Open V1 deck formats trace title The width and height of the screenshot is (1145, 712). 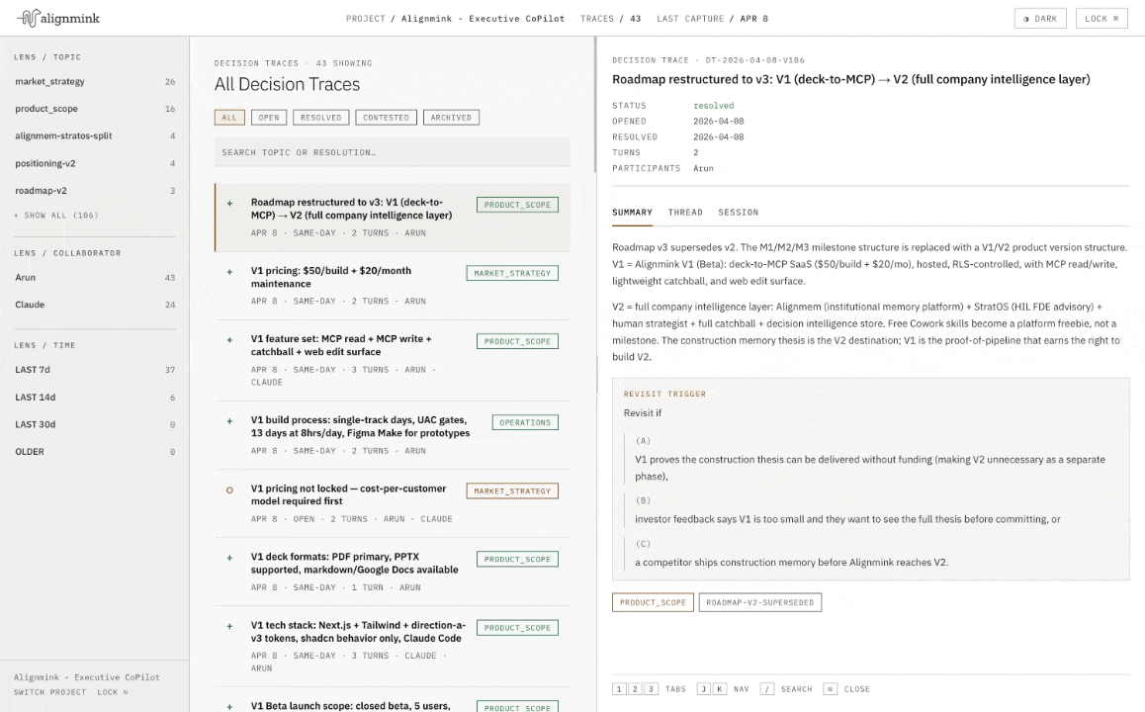(x=355, y=563)
